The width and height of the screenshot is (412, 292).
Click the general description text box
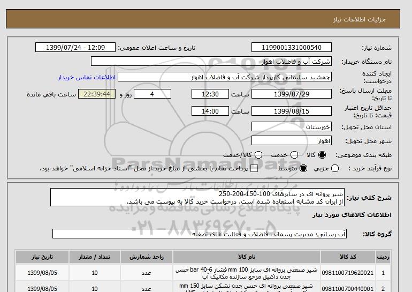point(197,197)
